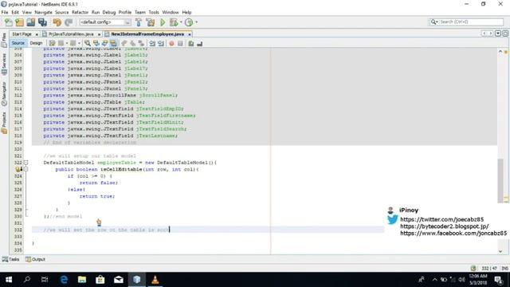Open the document list dropdown arrow
Viewport: 510px width, 287px height.
[498, 33]
